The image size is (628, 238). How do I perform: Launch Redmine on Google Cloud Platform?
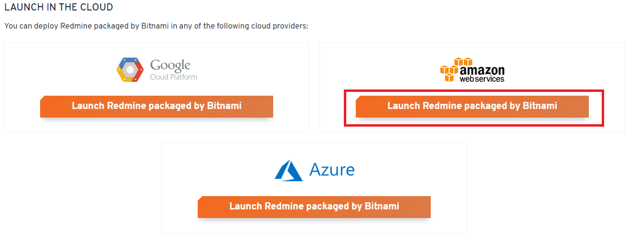click(157, 106)
